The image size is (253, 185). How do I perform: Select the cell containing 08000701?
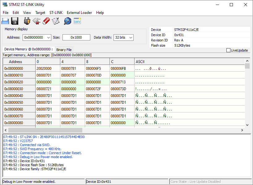[48, 75]
